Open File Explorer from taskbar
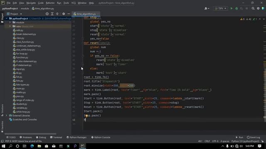Image resolution: width=266 pixels, height=149 pixels. pos(39,146)
